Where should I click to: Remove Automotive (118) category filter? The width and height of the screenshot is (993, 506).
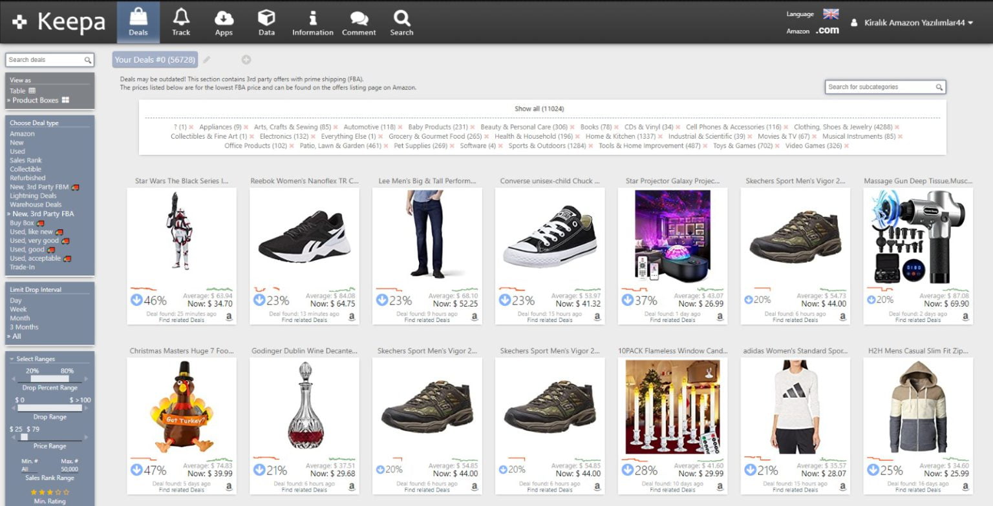click(x=400, y=128)
